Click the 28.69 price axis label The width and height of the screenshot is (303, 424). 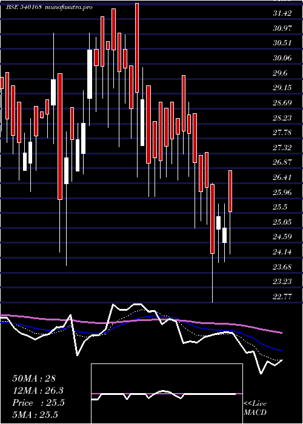[282, 103]
